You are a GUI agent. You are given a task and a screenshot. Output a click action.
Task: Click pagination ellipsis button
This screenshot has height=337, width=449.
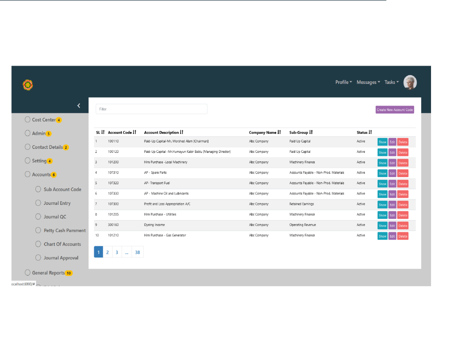pyautogui.click(x=127, y=252)
